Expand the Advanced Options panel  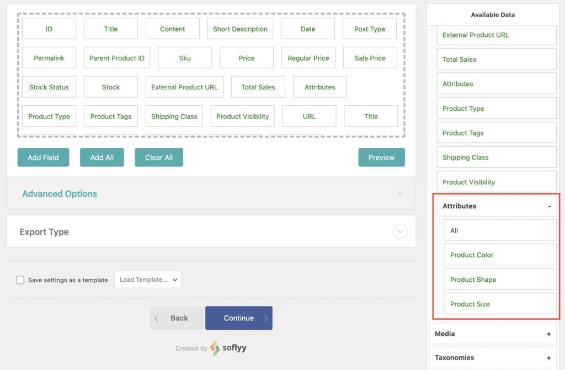(400, 194)
